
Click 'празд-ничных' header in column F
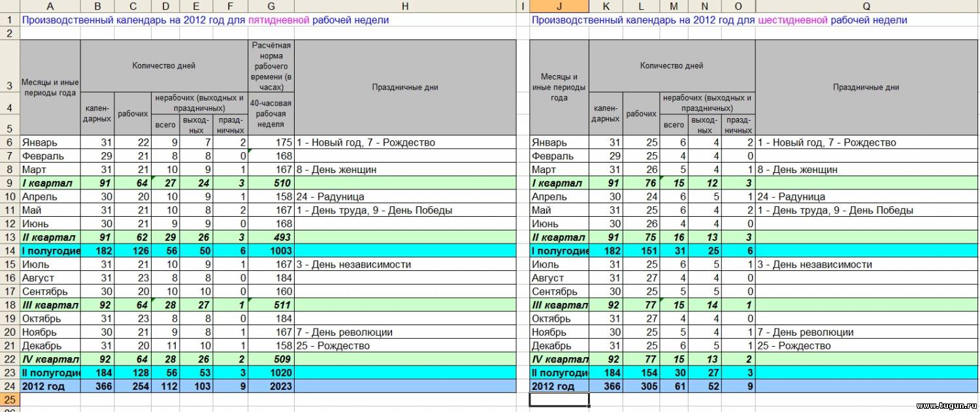231,125
